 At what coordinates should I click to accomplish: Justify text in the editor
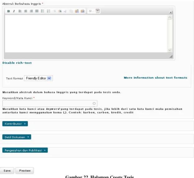coord(37,11)
